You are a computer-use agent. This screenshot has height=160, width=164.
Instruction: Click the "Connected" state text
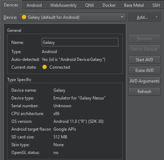coord(60,67)
